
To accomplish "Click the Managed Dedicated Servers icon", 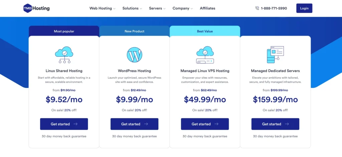I will click(275, 55).
